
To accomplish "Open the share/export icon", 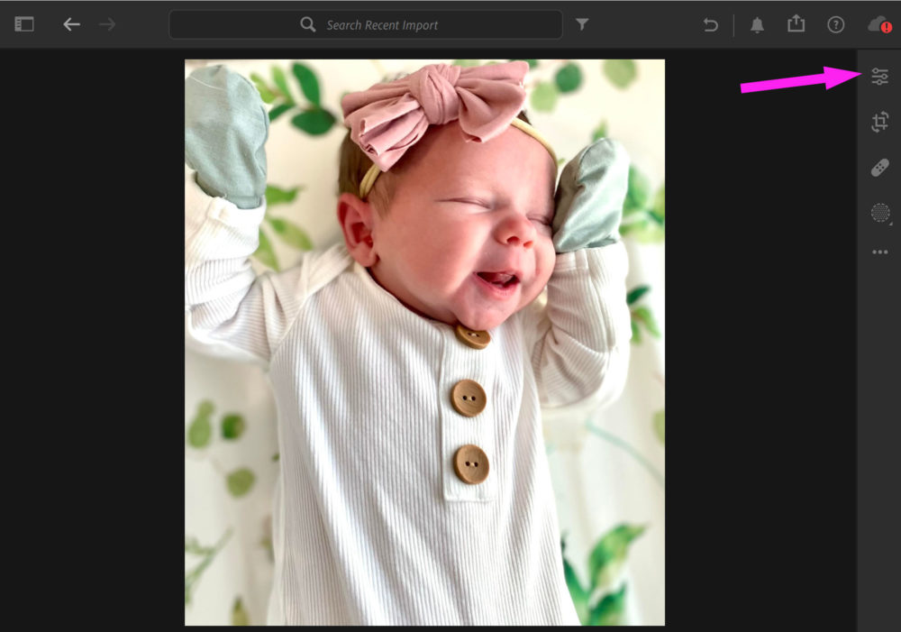I will [796, 23].
